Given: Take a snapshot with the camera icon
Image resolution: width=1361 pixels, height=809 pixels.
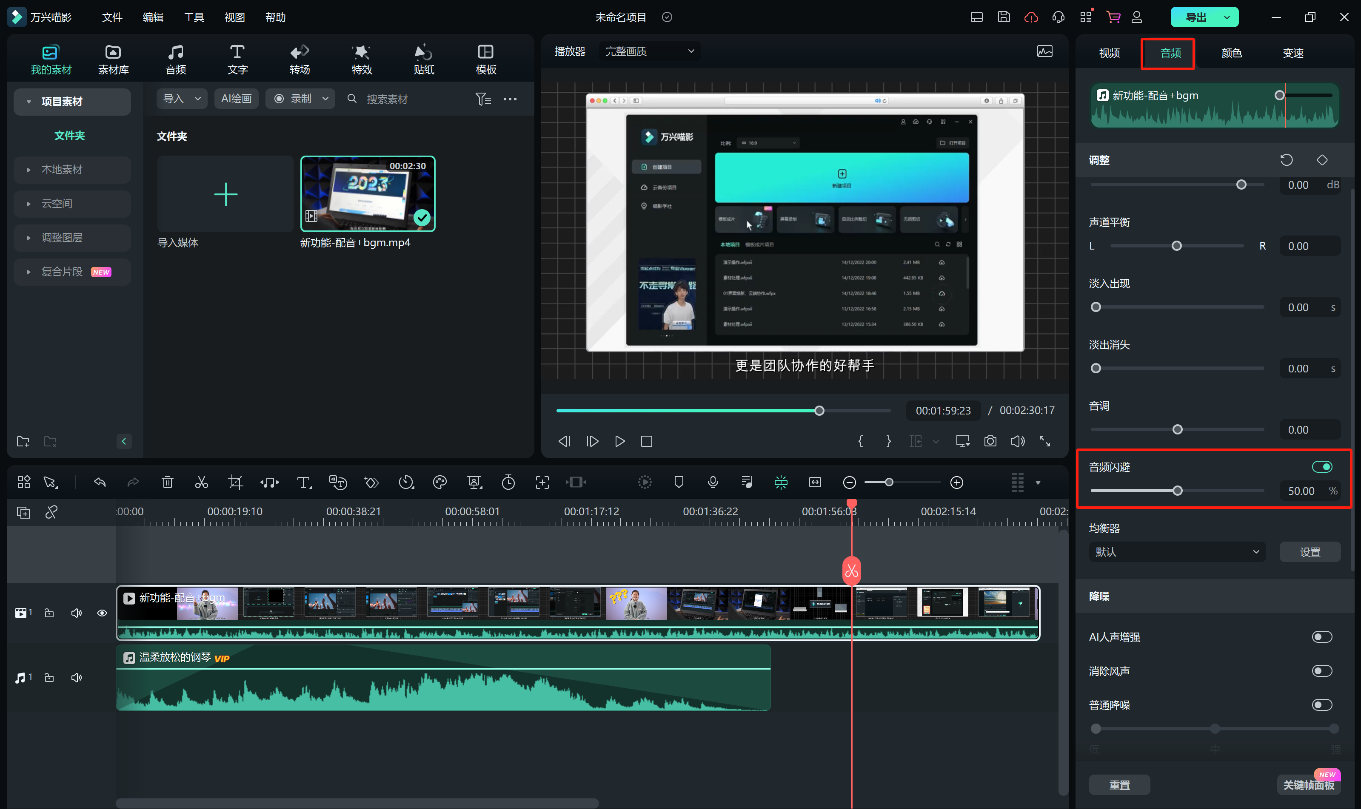Looking at the screenshot, I should pos(990,441).
